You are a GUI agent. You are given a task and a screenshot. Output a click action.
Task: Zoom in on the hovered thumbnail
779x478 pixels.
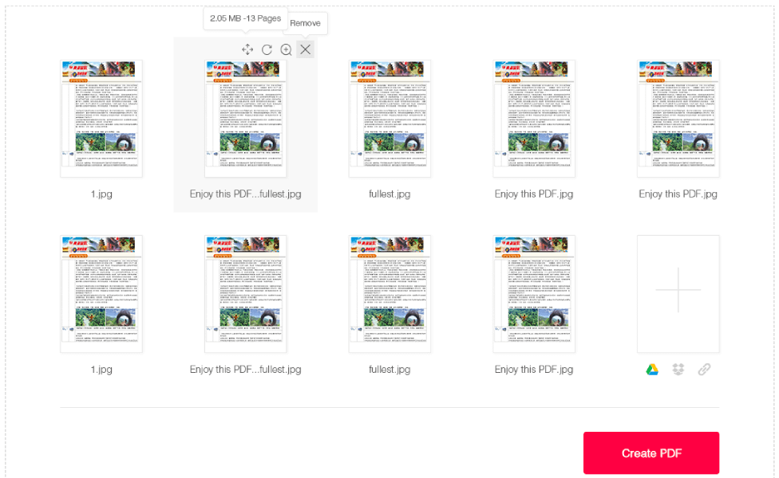[286, 49]
